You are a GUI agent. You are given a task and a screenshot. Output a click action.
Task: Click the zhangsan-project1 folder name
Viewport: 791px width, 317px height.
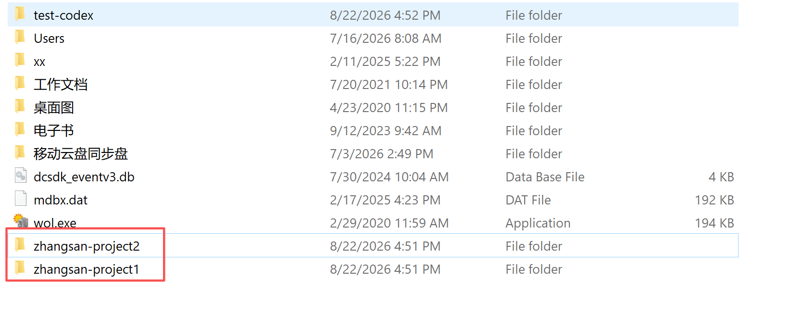click(x=87, y=269)
